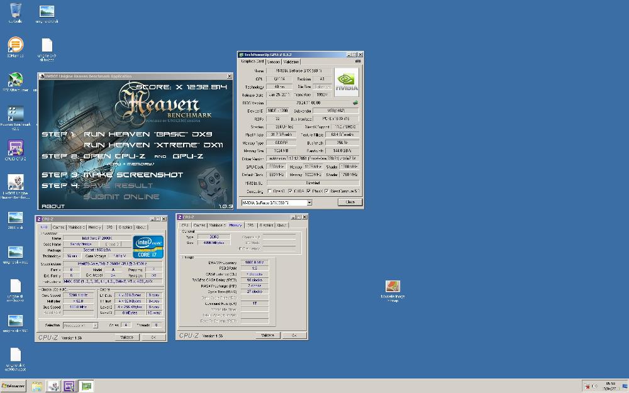Click Validate in right CPU-Z memory window
Screen dimensions: 629x393
(x=267, y=335)
